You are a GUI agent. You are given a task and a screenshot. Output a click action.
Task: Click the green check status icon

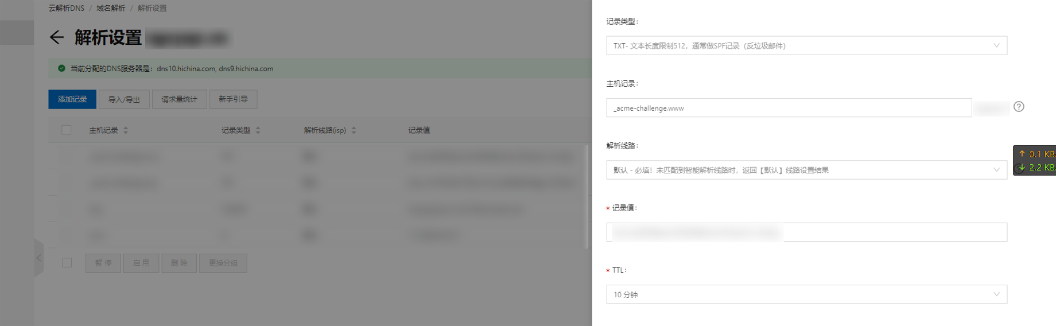point(61,68)
